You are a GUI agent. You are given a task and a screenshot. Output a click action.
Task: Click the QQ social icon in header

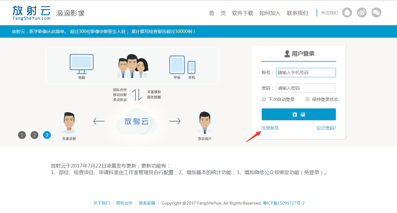pos(347,12)
